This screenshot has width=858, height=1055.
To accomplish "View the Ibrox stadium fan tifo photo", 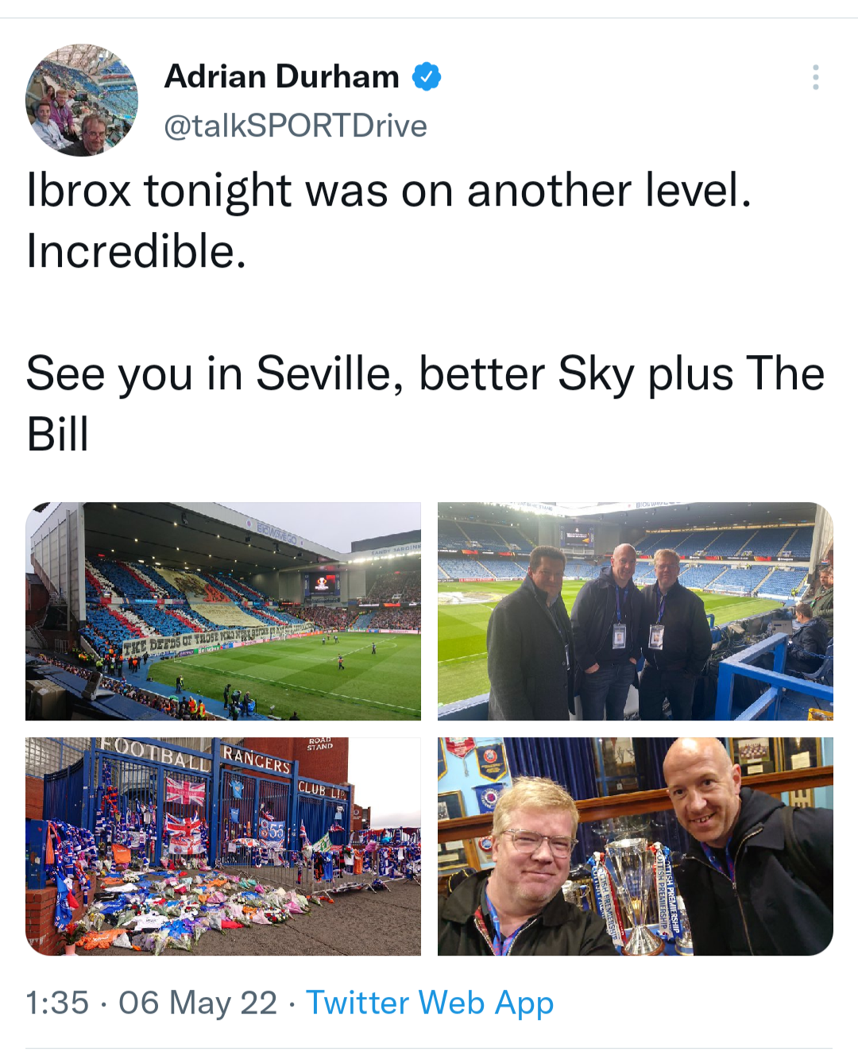I will 223,611.
